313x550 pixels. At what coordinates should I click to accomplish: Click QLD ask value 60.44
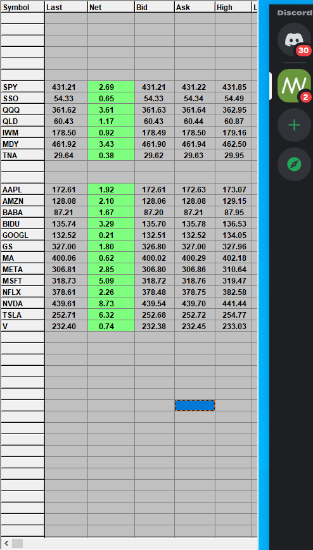[195, 122]
